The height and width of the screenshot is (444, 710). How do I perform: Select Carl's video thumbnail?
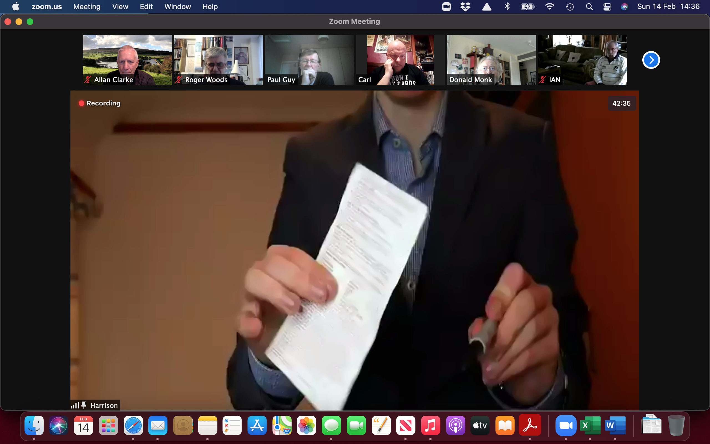(400, 60)
